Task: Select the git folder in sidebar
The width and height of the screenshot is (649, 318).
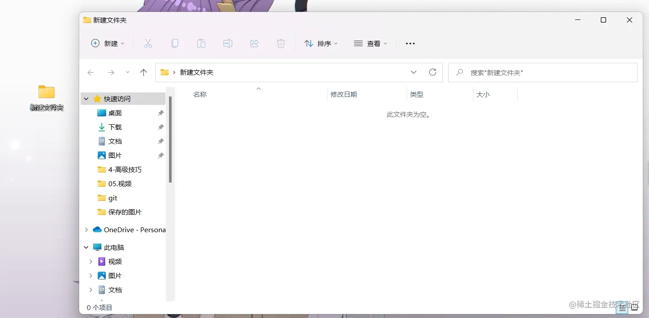Action: (x=113, y=198)
